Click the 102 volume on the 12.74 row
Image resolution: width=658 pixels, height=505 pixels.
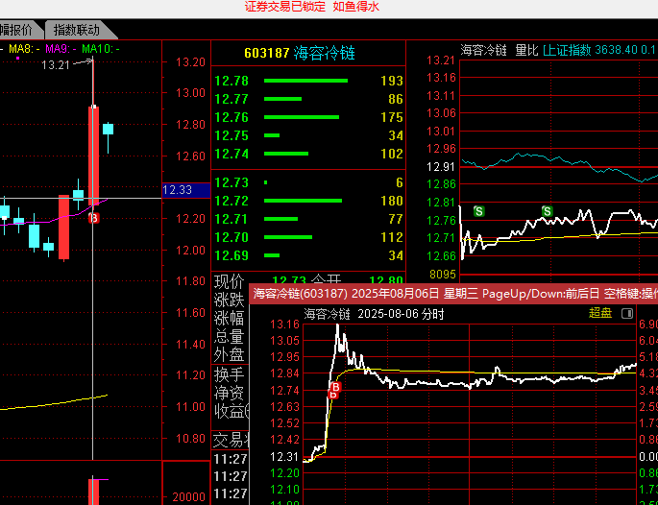pyautogui.click(x=392, y=154)
